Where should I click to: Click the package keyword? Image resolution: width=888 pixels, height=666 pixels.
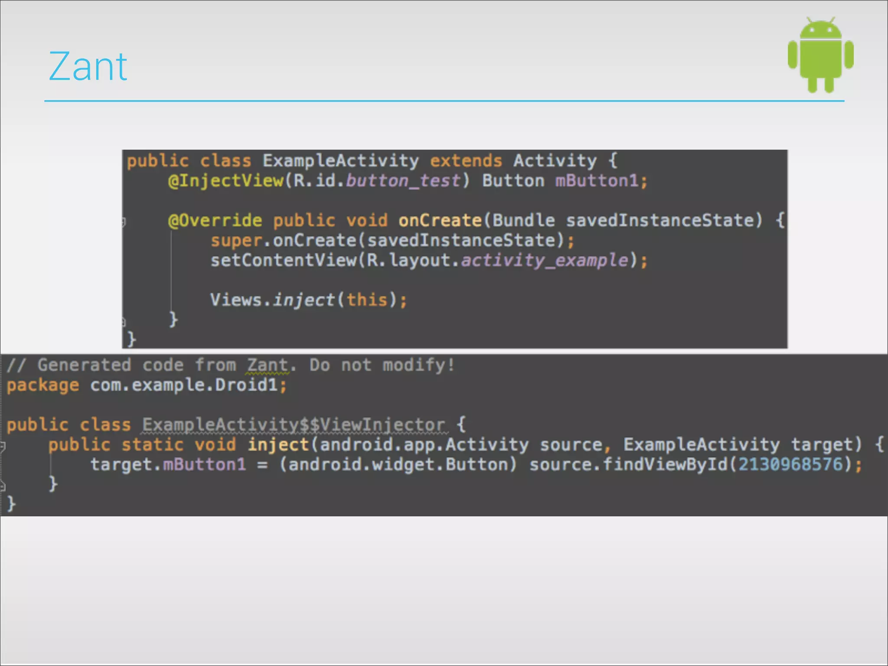point(43,385)
